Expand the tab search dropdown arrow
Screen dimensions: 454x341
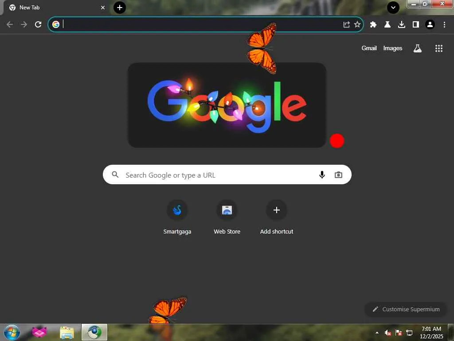click(x=393, y=8)
